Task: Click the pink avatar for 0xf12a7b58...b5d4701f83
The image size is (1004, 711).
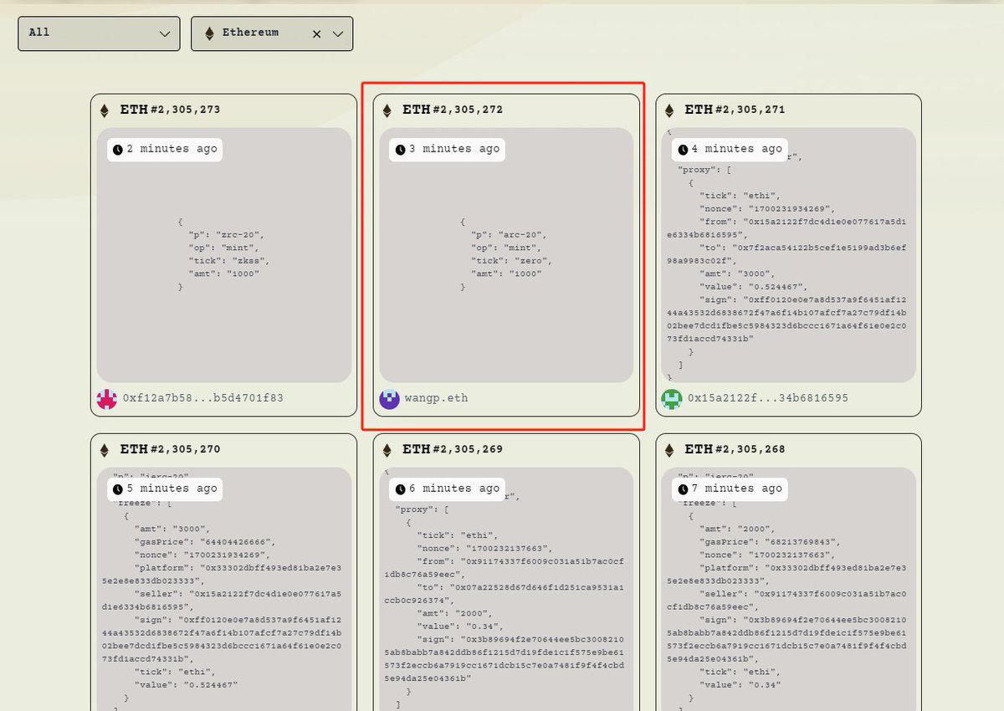Action: coord(107,399)
